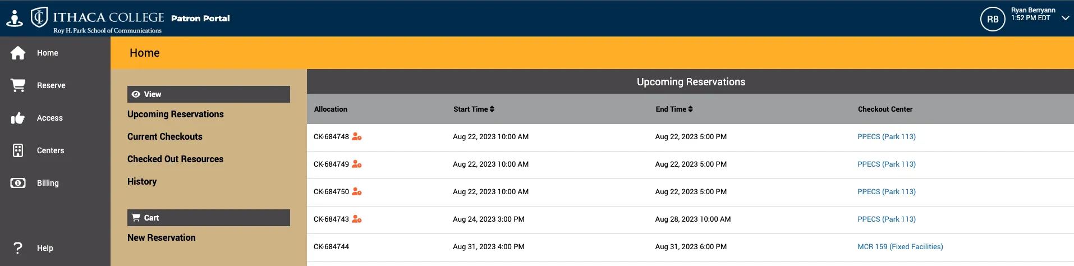Image resolution: width=1074 pixels, height=266 pixels.
Task: Open PPECS (Park 113) link for CK-684749
Action: point(887,164)
